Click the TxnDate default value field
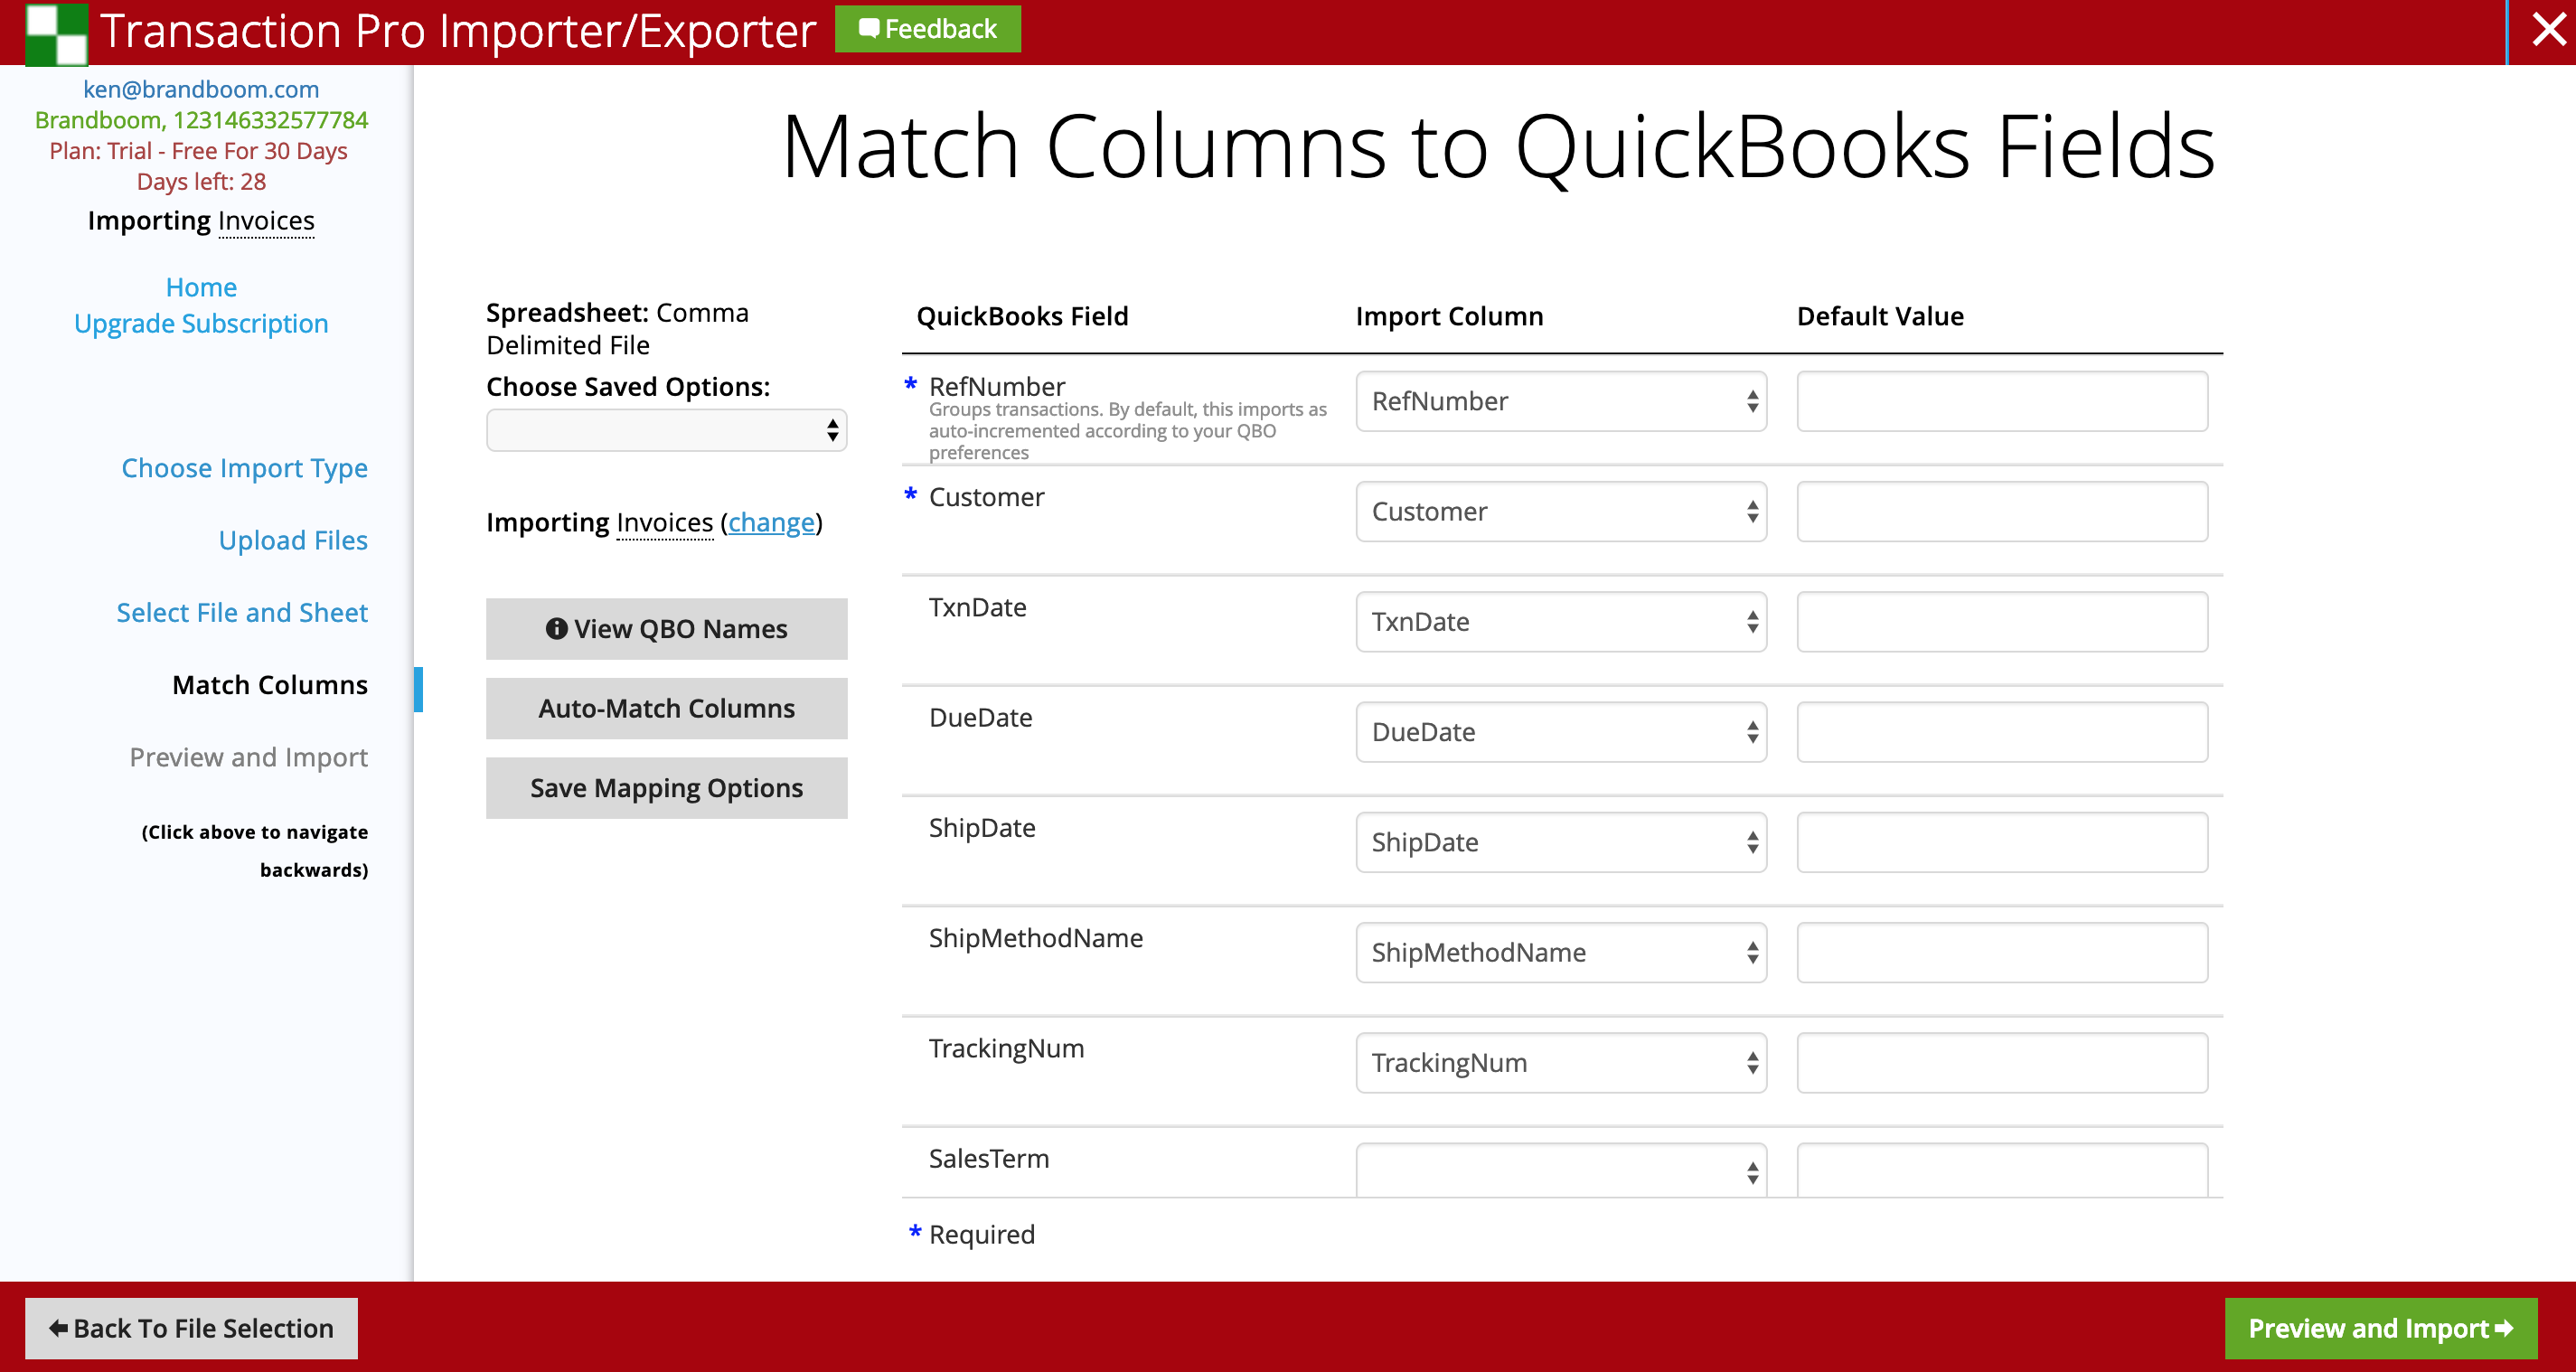This screenshot has width=2576, height=1372. (x=2002, y=621)
